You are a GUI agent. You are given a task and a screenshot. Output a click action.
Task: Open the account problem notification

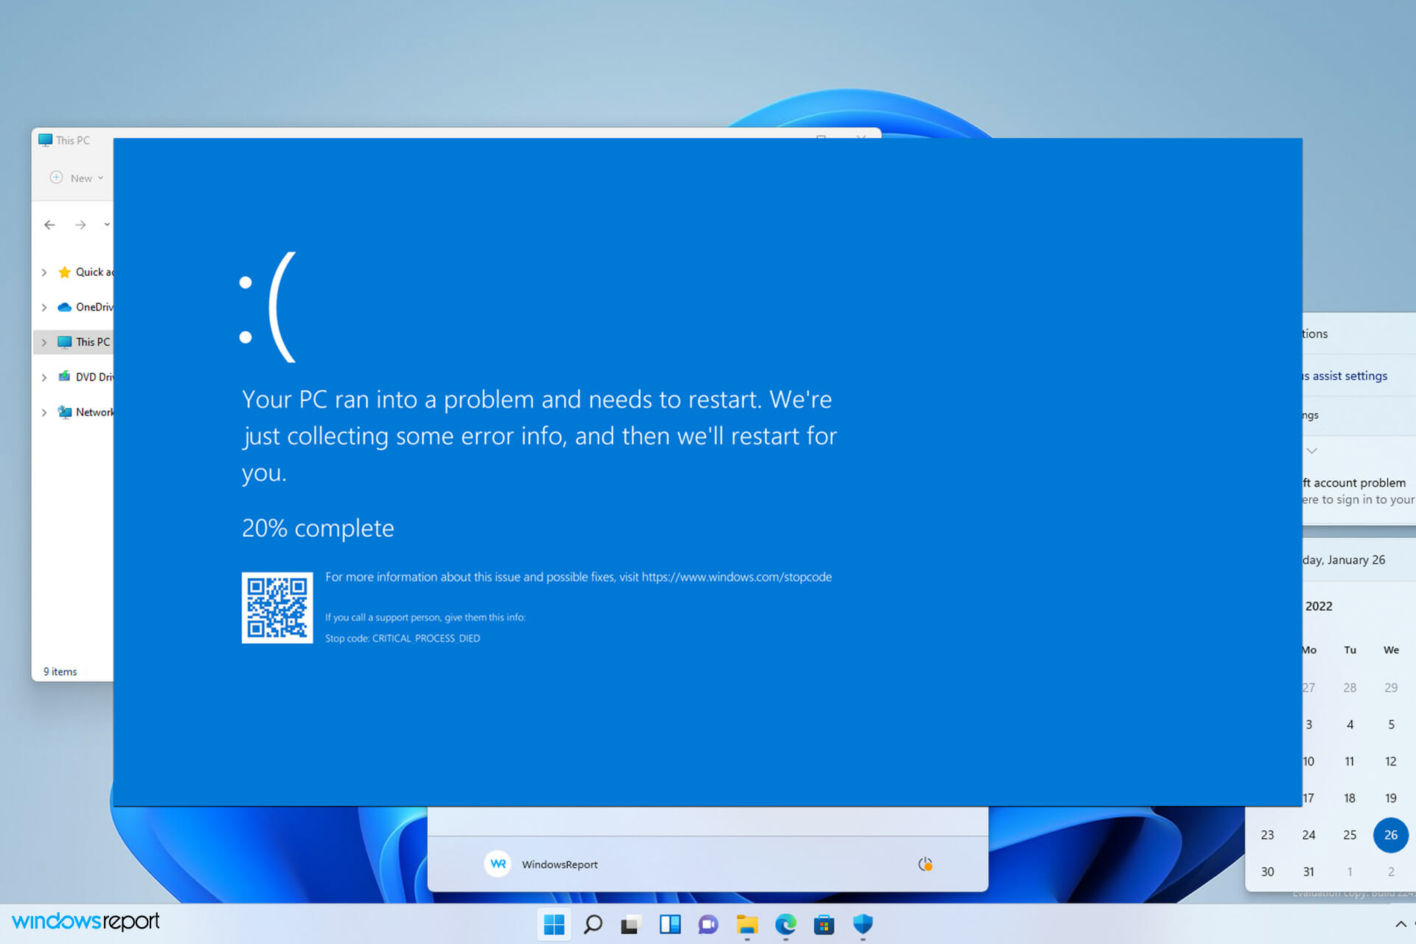pyautogui.click(x=1359, y=491)
